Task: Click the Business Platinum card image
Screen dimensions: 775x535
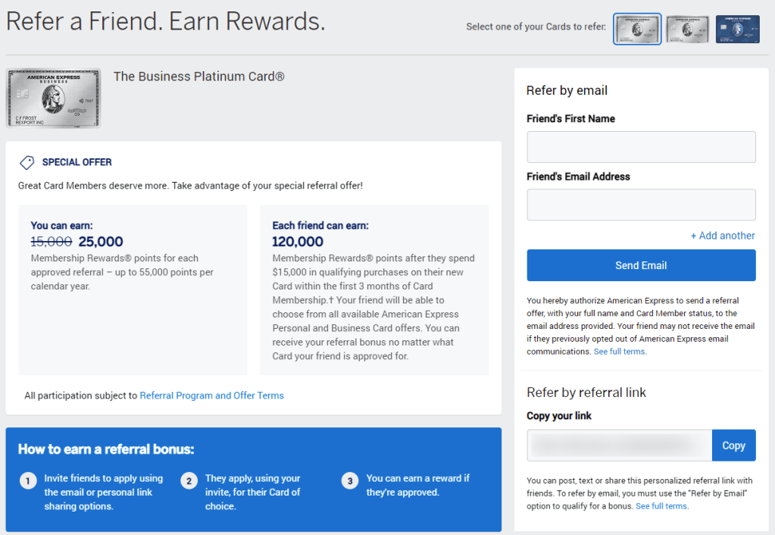Action: coord(53,98)
